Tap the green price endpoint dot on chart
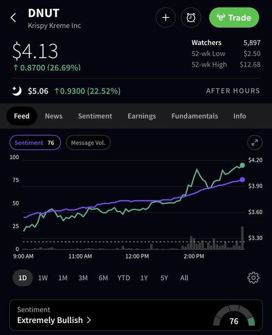Image resolution: width=272 pixels, height=335 pixels. pos(242,165)
